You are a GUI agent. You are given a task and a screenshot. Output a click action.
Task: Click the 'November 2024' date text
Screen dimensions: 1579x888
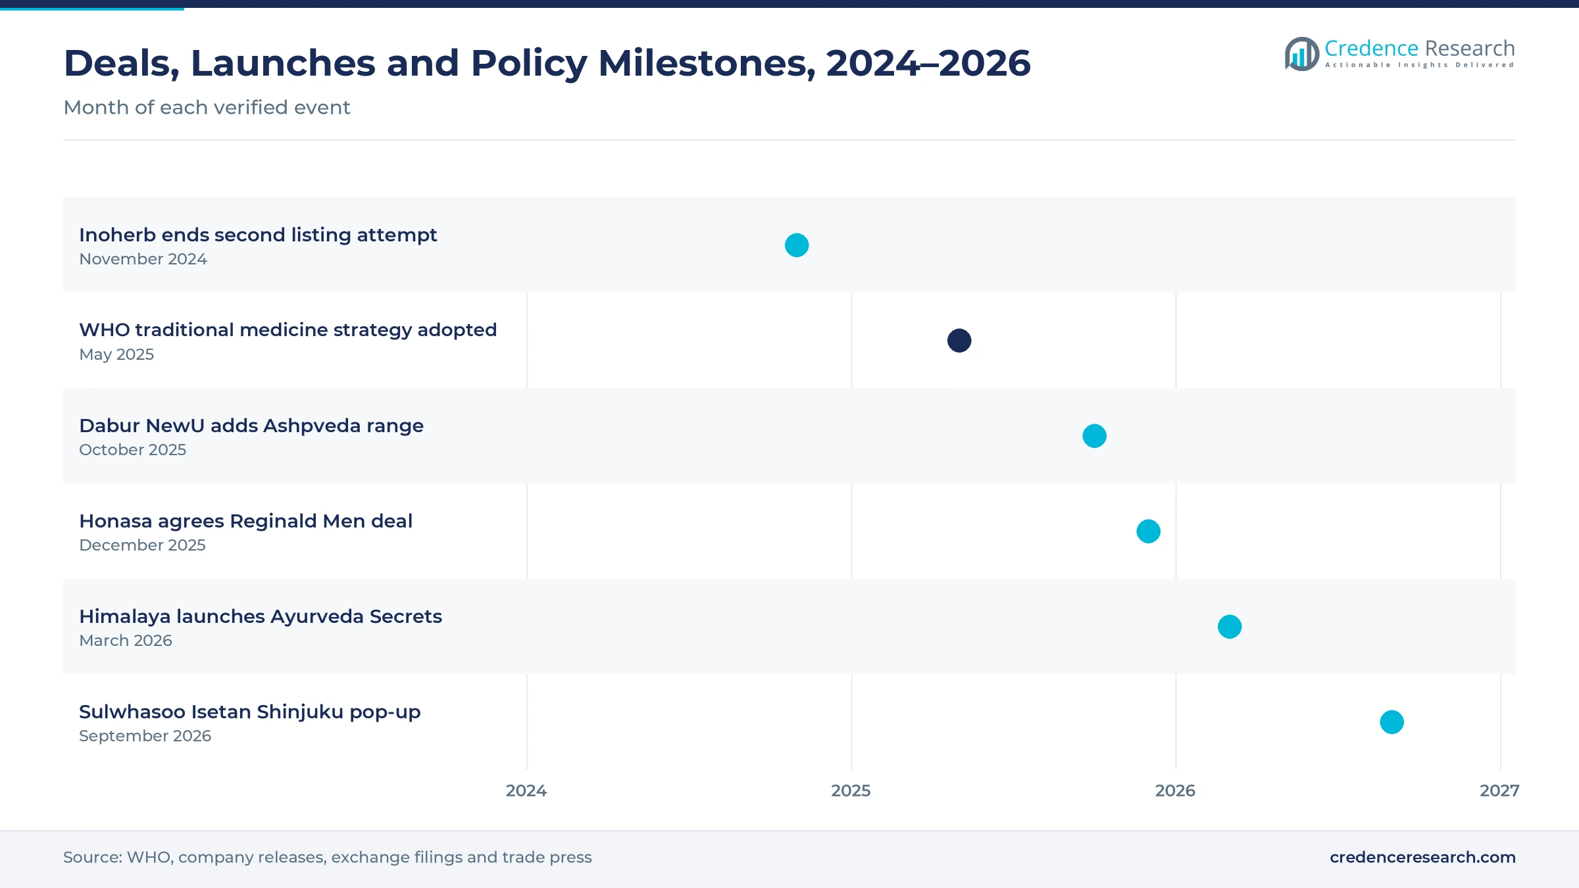tap(143, 259)
